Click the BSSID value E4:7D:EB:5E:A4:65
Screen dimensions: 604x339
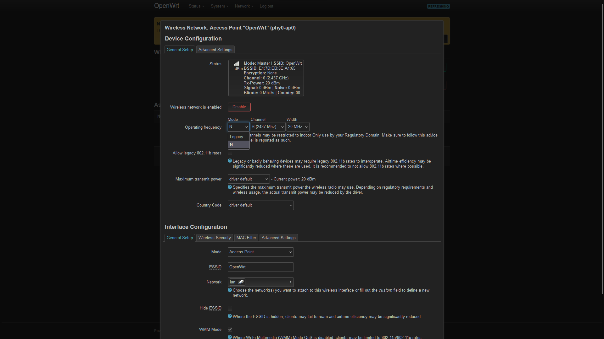[277, 68]
